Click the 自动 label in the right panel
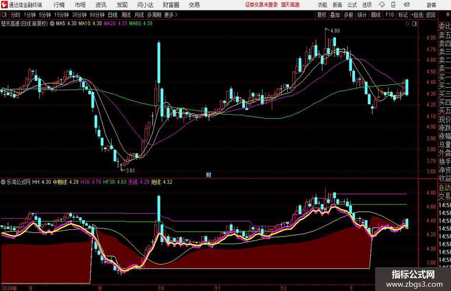The height and width of the screenshot is (291, 451). point(445,188)
